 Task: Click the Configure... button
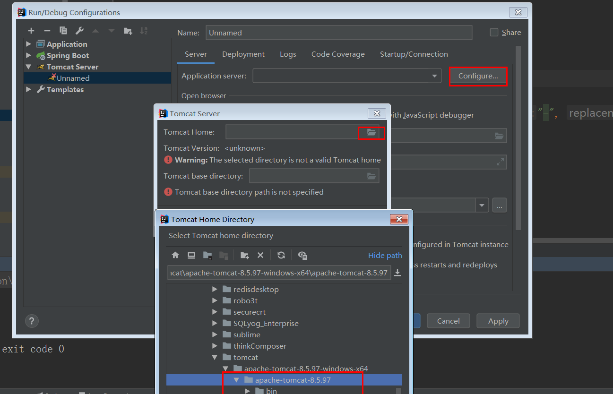[478, 76]
